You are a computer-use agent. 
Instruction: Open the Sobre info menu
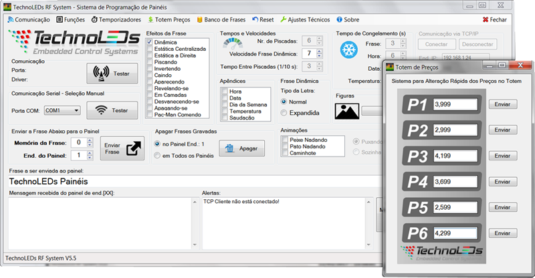pos(348,20)
